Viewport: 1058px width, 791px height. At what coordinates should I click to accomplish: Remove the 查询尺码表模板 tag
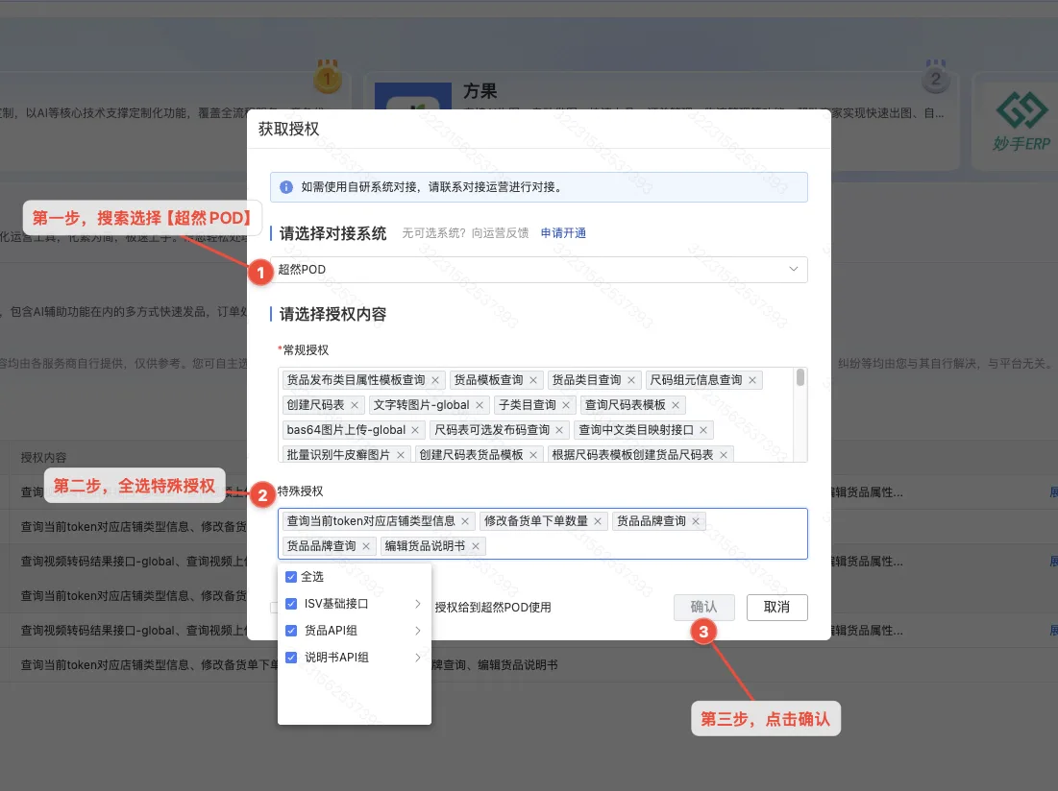pos(676,405)
